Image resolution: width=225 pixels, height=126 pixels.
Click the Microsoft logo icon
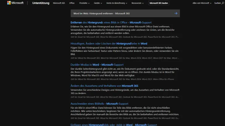(9, 3)
